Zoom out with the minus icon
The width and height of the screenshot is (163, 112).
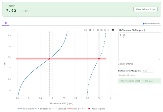coord(102,30)
